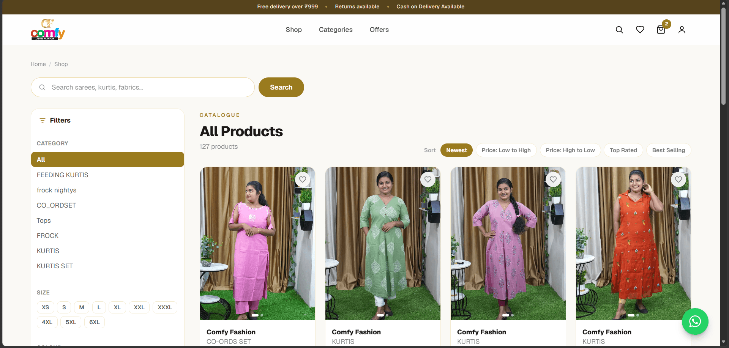Filter by frock nightys category
729x348 pixels.
[x=107, y=190]
